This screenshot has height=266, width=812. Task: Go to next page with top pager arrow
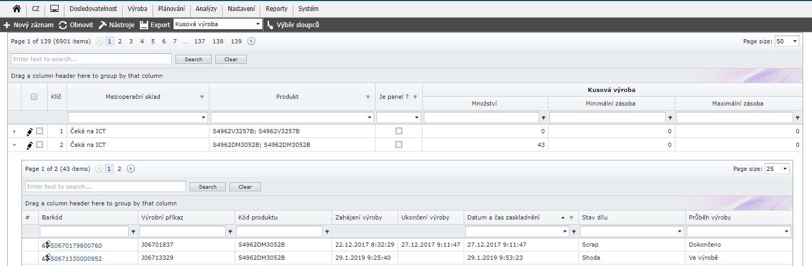pyautogui.click(x=251, y=41)
